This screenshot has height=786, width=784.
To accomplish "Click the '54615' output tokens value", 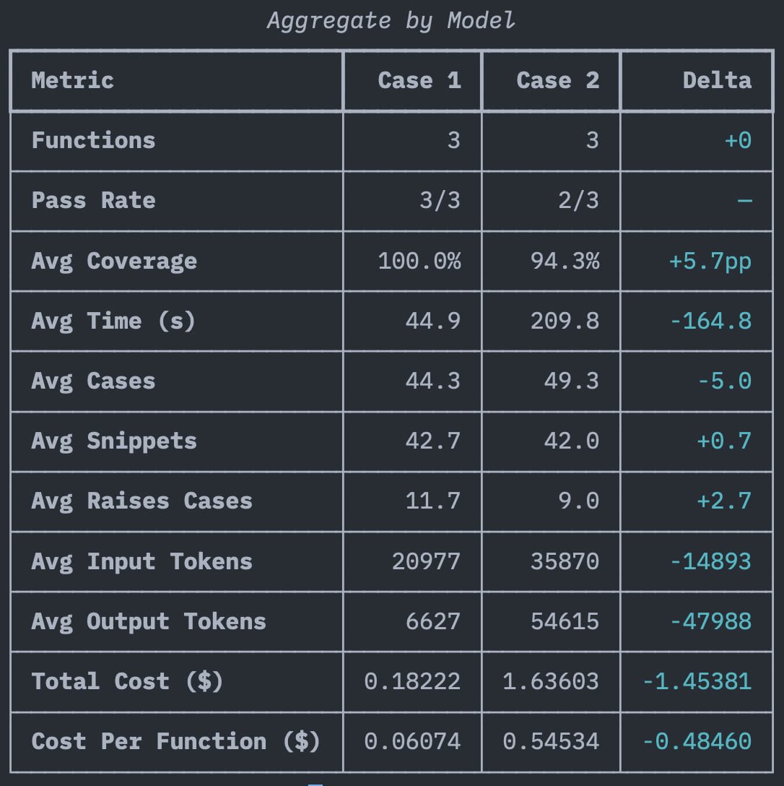I will pos(565,621).
